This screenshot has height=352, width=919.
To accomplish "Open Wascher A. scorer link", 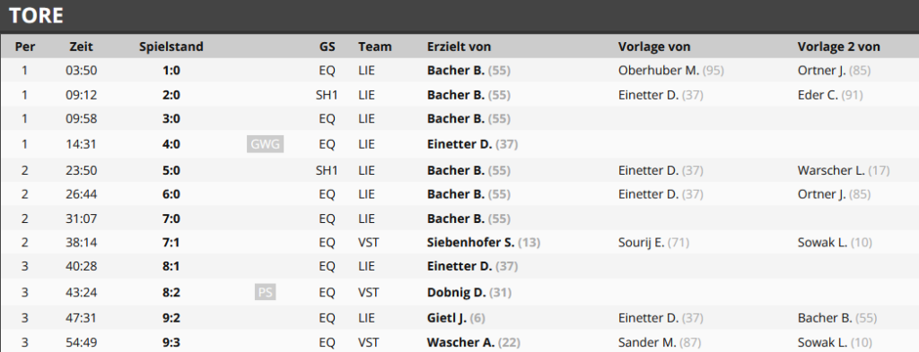I will 460,343.
